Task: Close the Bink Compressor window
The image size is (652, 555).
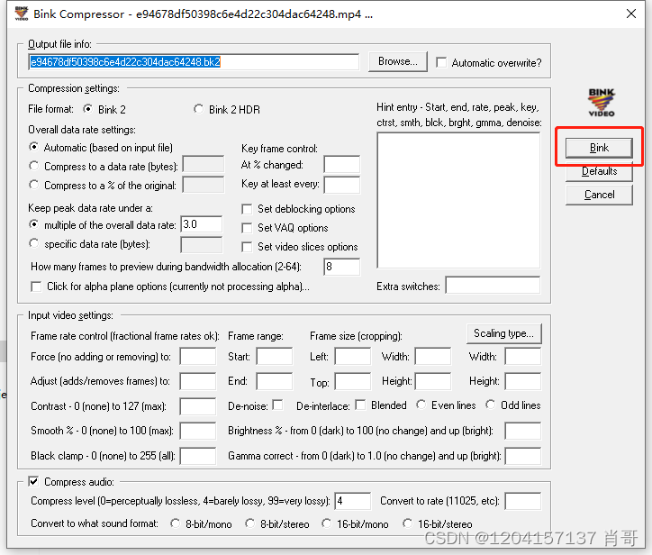Action: point(630,14)
